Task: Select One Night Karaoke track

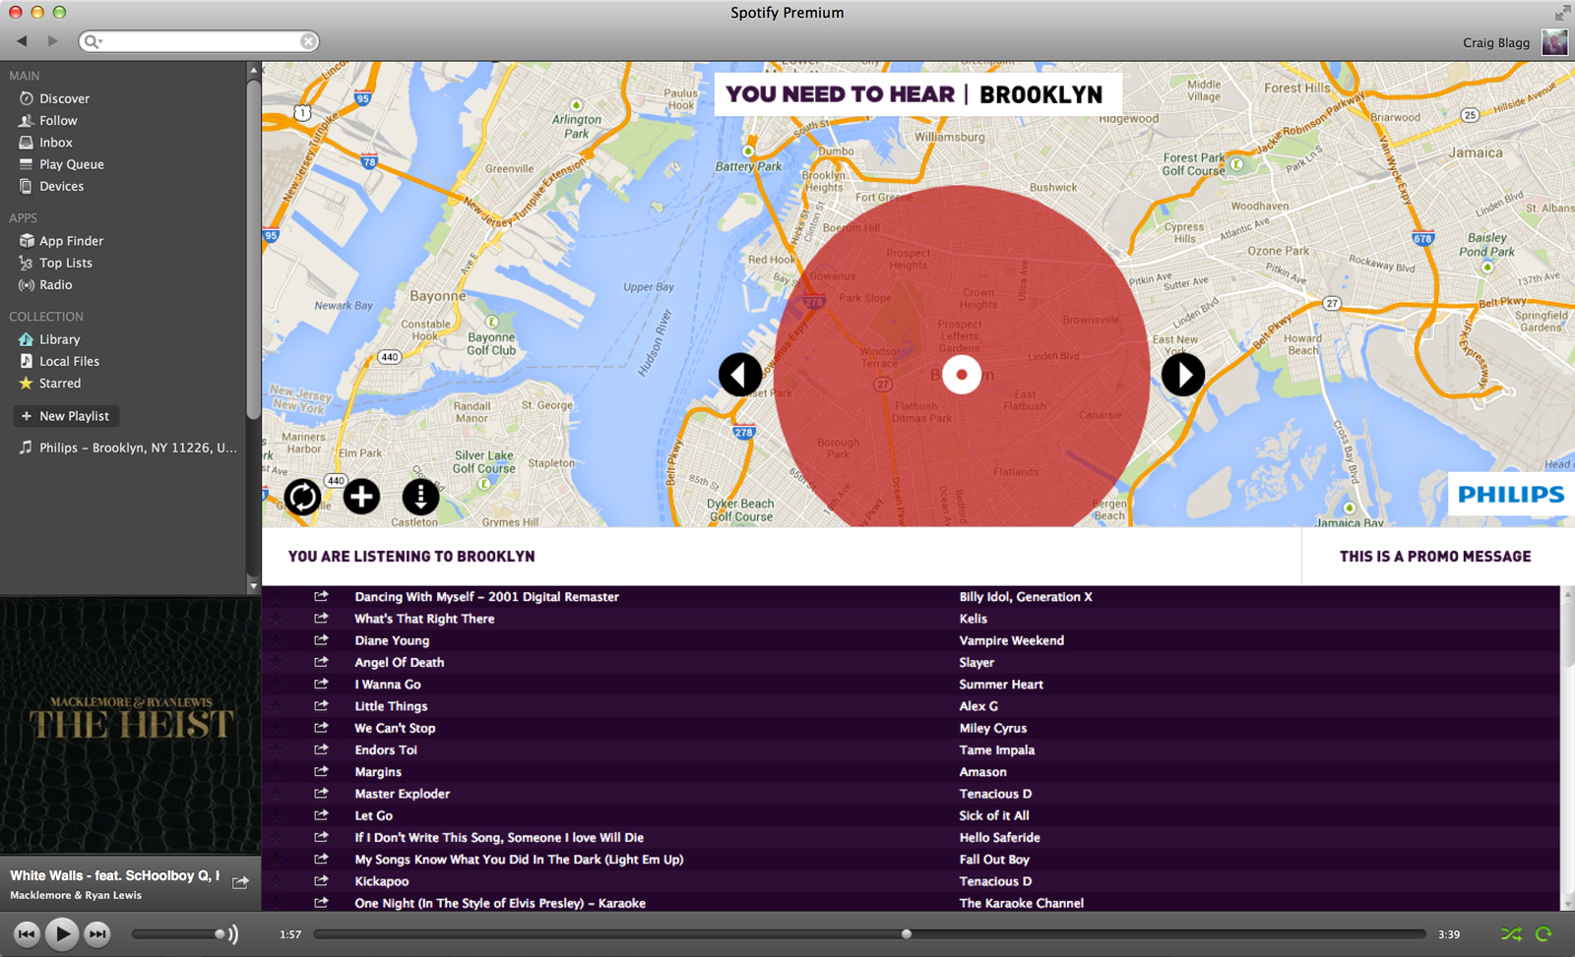Action: [x=500, y=903]
